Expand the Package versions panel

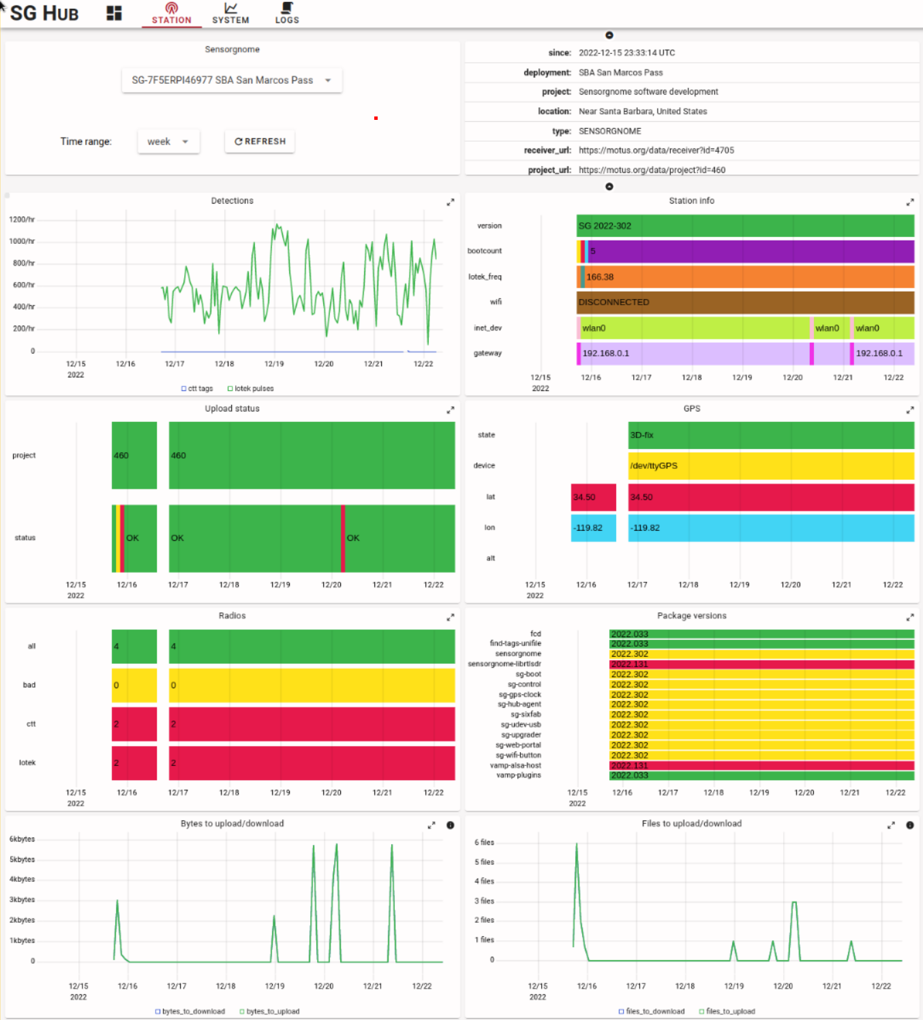[909, 617]
